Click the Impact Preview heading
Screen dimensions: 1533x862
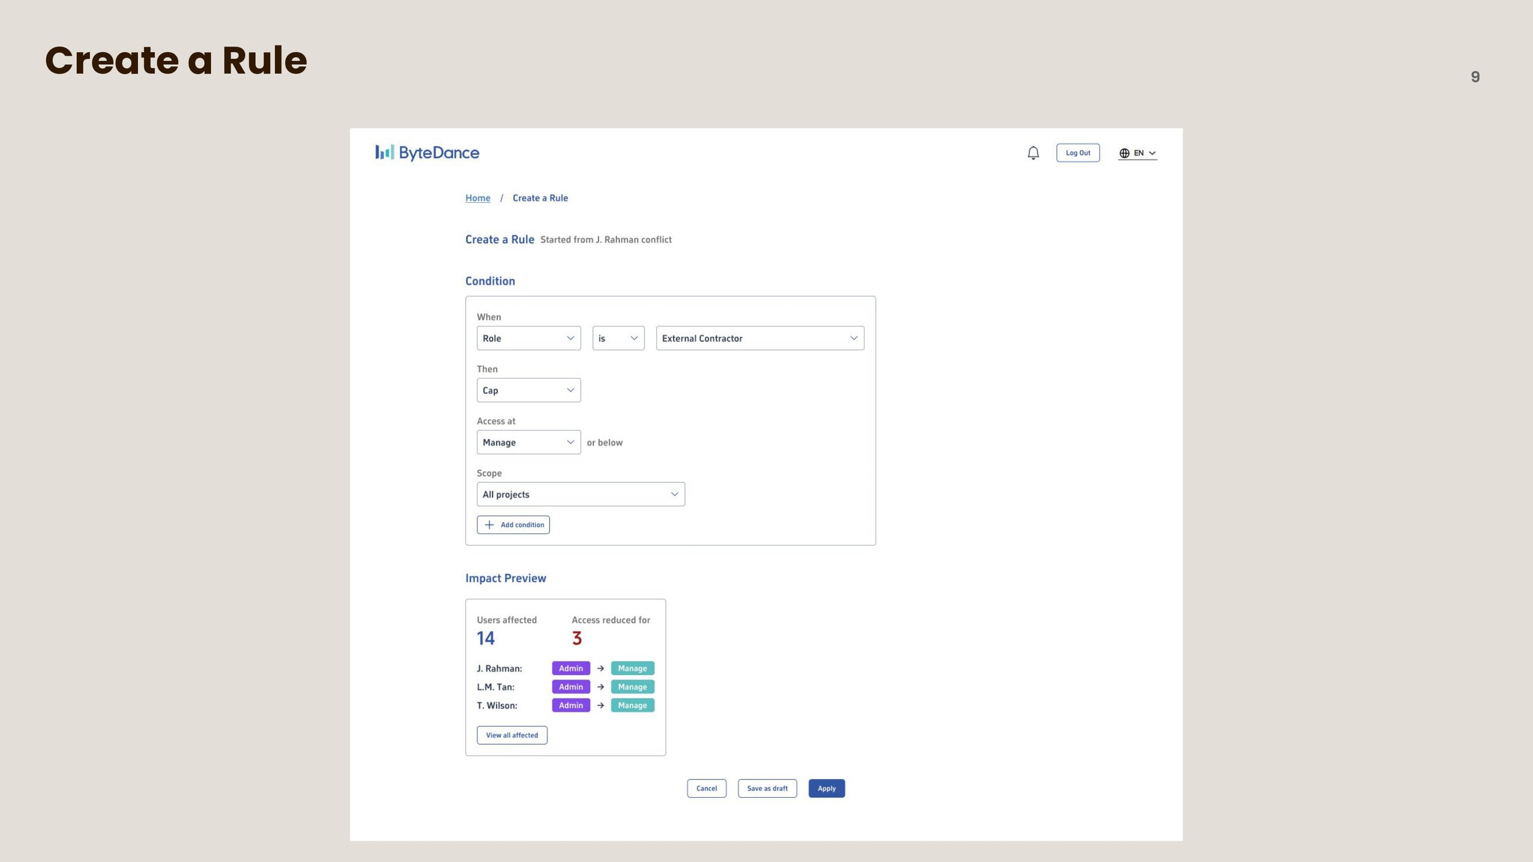tap(506, 578)
